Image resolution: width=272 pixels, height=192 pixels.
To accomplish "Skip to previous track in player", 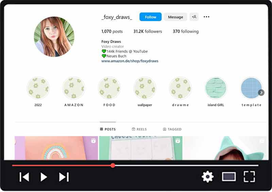I will tap(24, 177).
